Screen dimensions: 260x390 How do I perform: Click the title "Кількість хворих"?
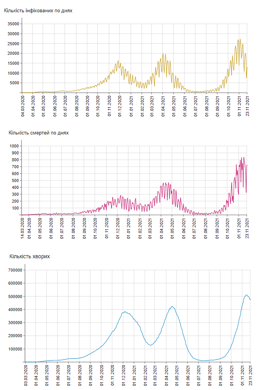[30, 256]
